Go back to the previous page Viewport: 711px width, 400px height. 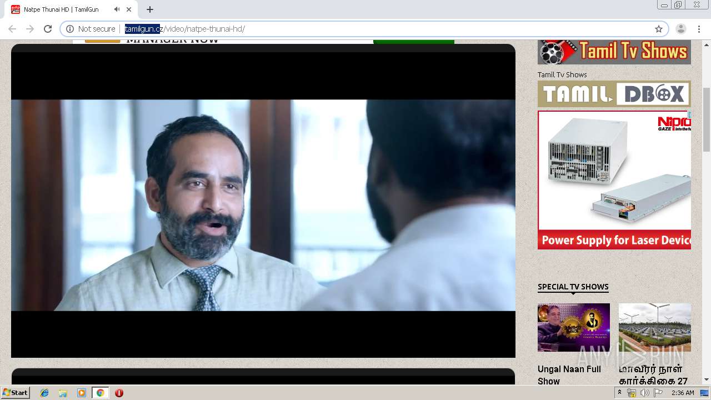tap(12, 29)
